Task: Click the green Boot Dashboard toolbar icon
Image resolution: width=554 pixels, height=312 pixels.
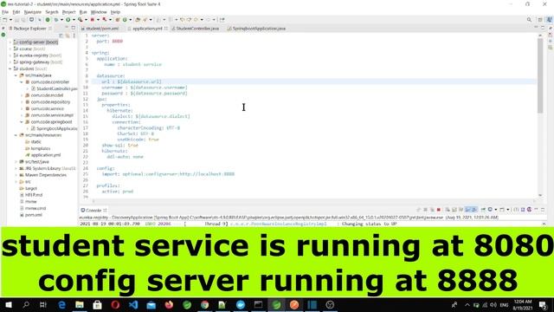Action: (x=48, y=20)
